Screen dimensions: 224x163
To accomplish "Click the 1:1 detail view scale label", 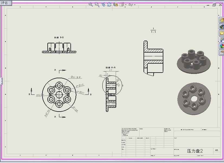I will [x=153, y=32].
